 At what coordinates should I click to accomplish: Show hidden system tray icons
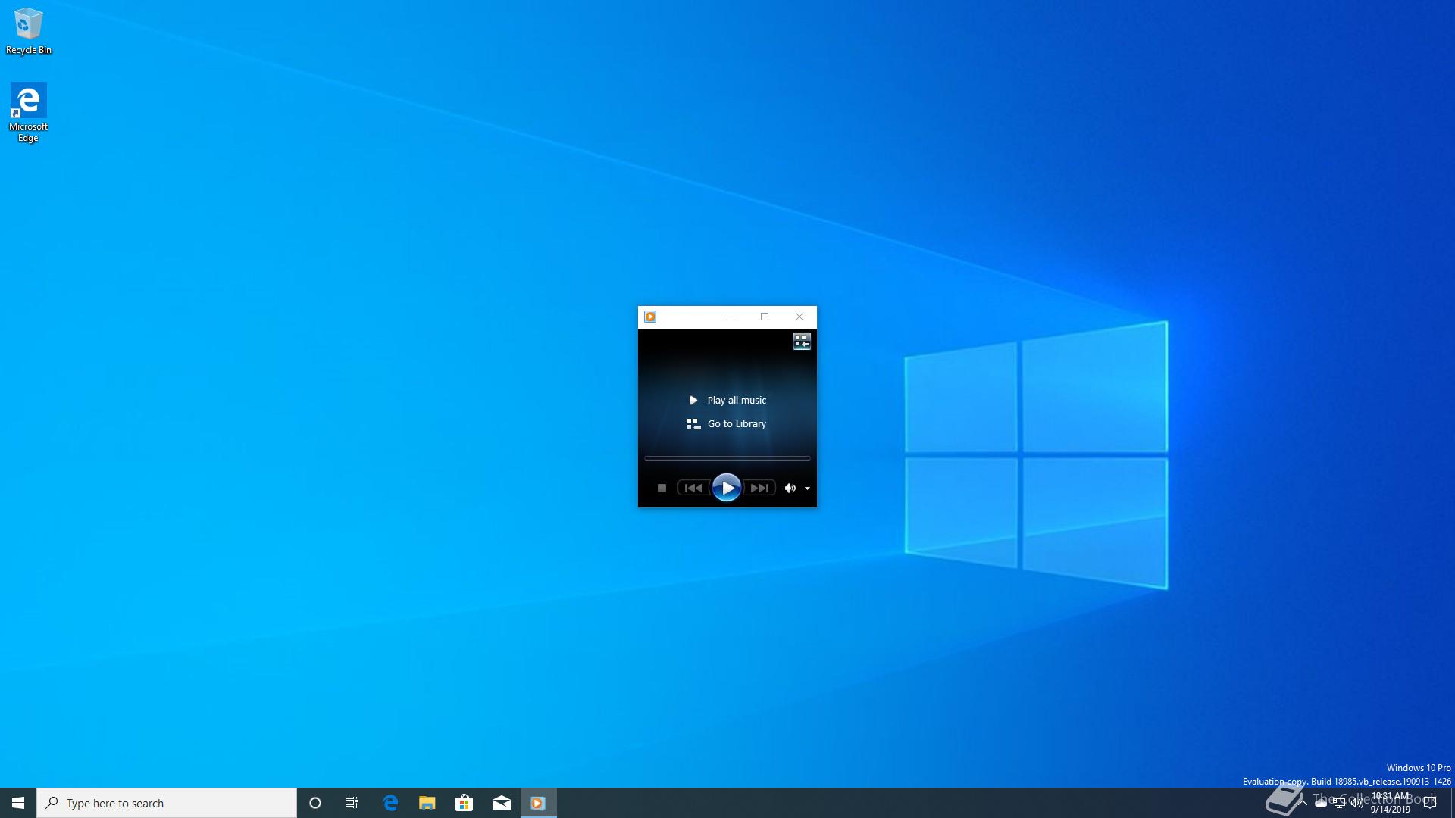coord(1303,803)
